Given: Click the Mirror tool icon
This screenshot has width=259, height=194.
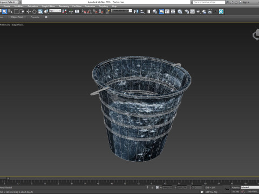Looking at the screenshot, I should (x=137, y=11).
